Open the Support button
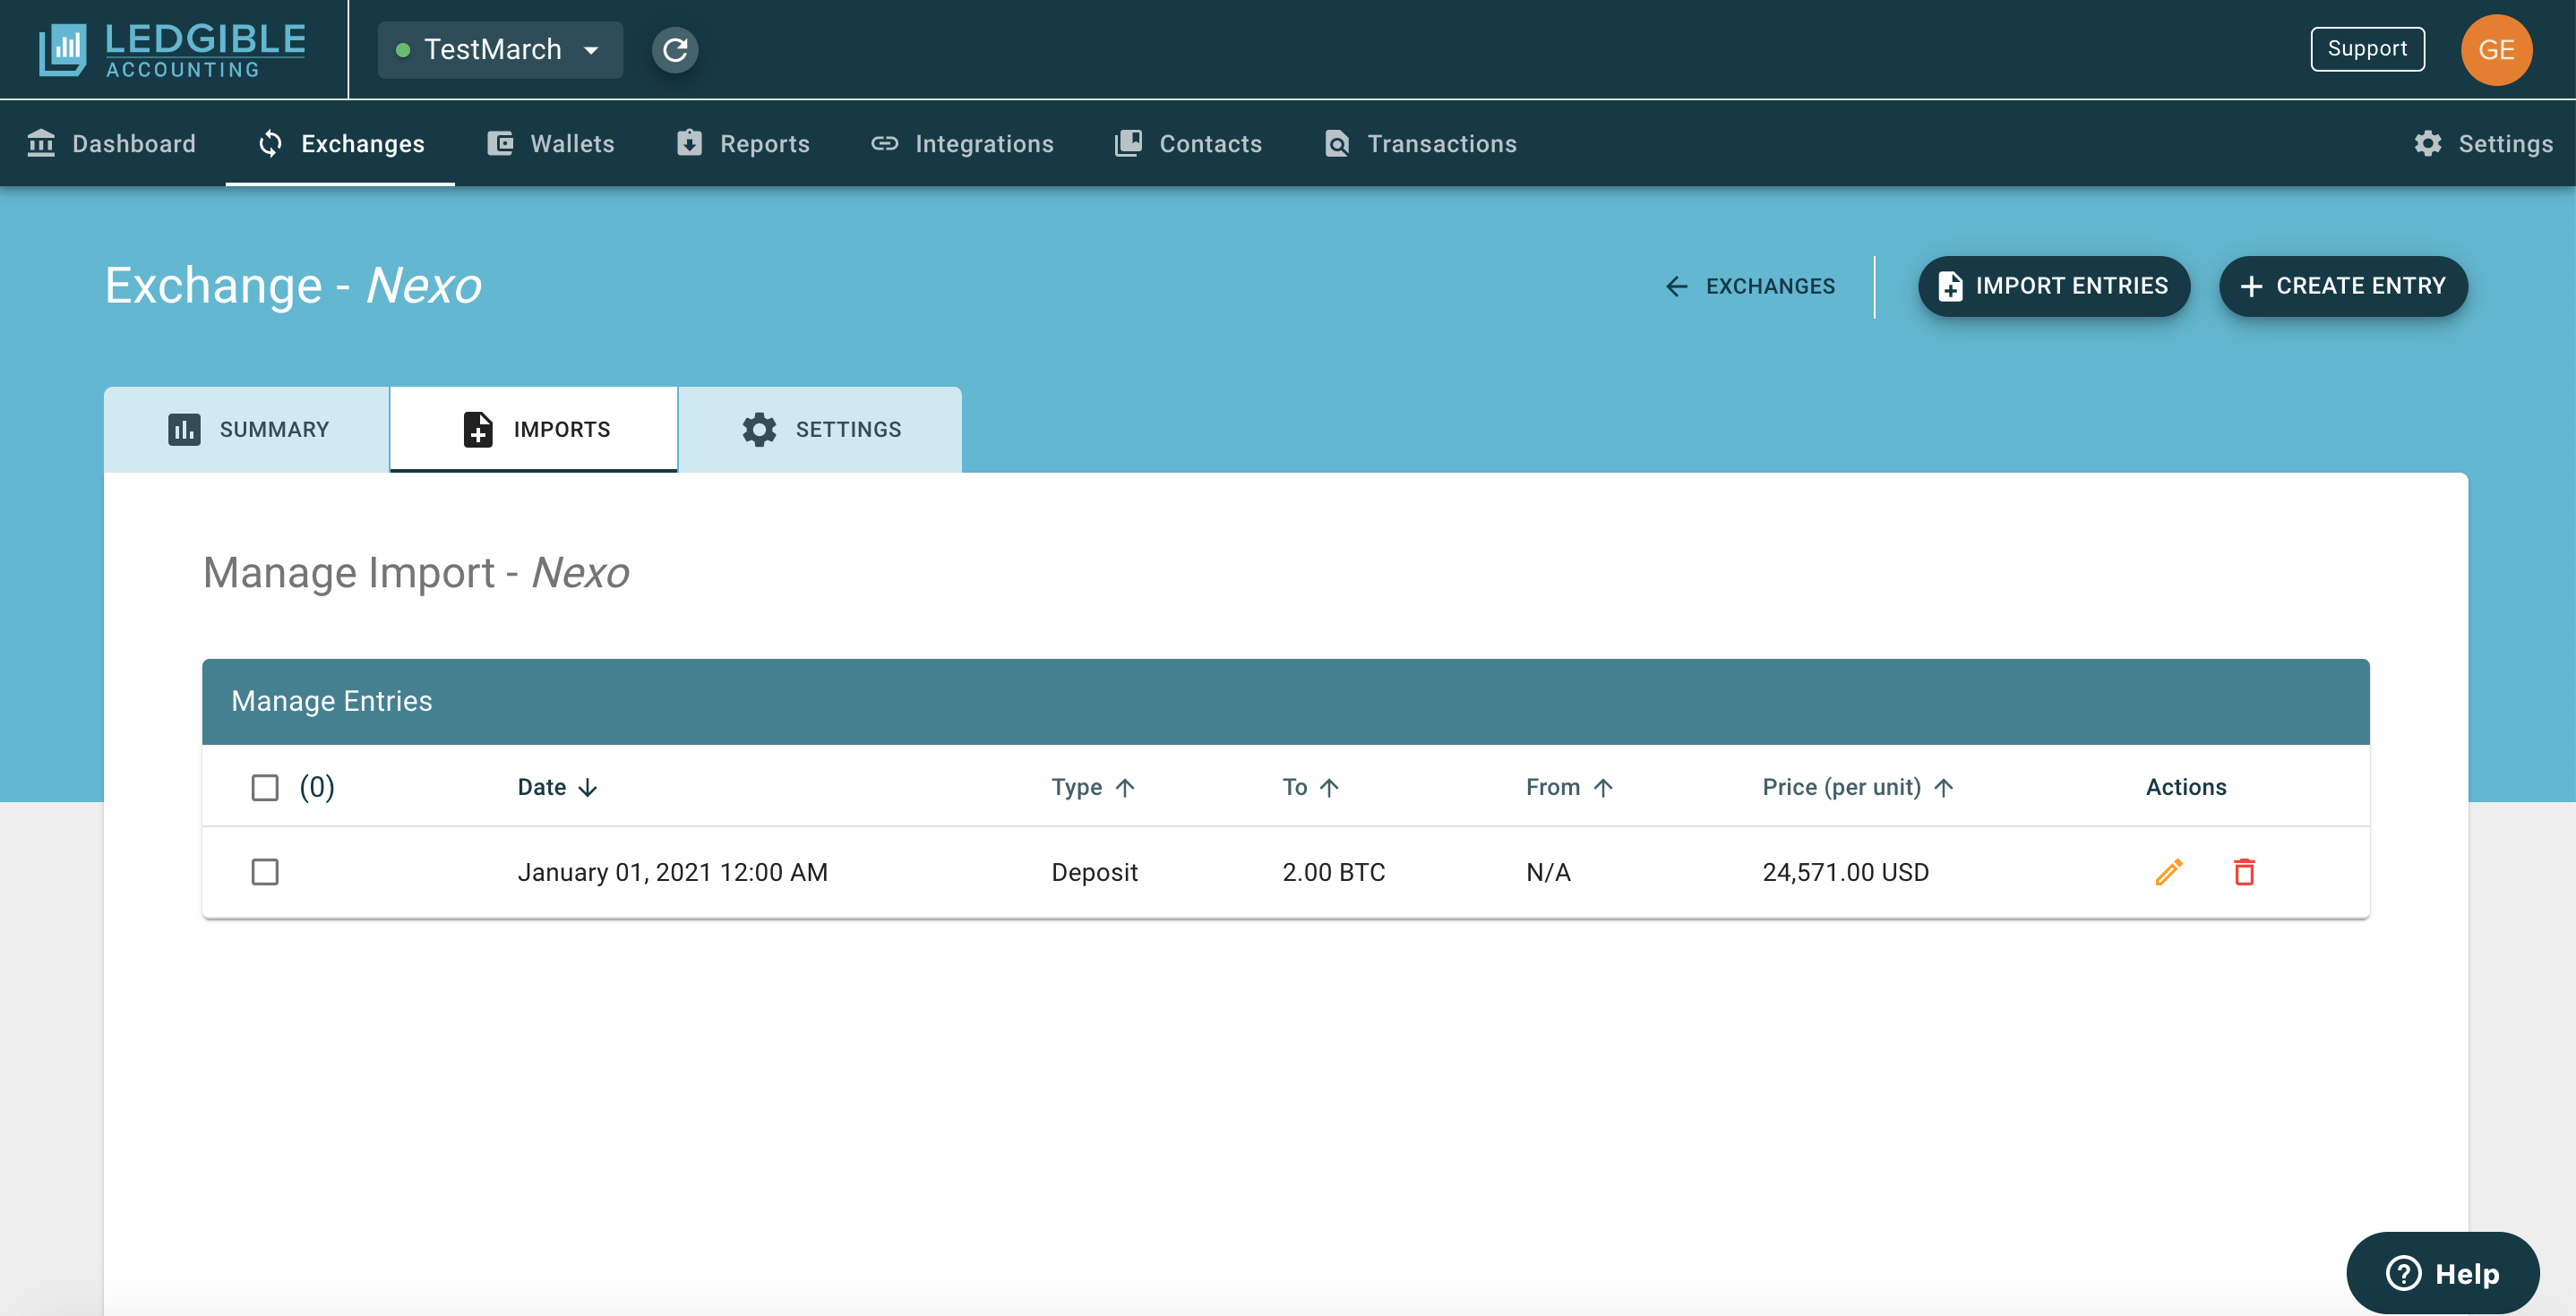 2367,49
